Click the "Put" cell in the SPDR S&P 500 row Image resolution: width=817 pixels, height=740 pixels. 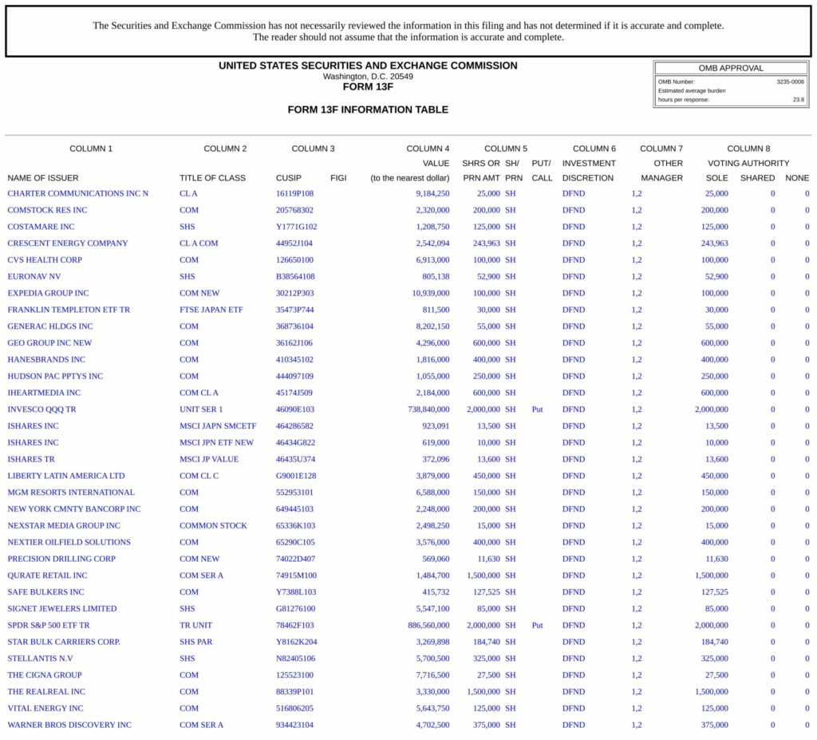pyautogui.click(x=537, y=625)
